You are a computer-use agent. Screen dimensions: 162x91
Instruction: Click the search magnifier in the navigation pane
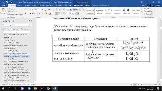(x=29, y=25)
